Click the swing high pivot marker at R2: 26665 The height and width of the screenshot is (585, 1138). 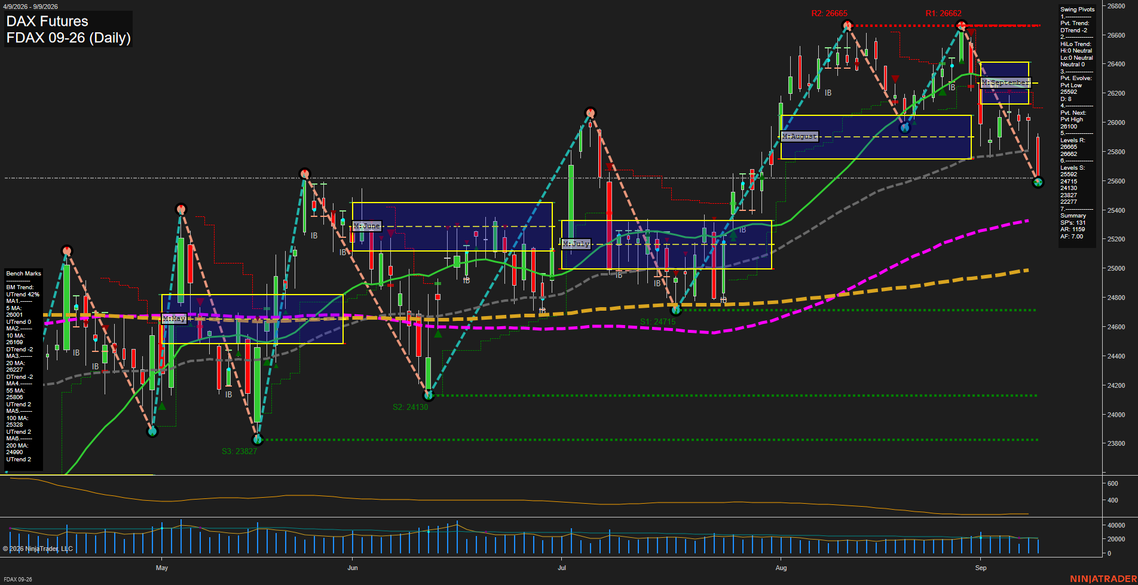[x=847, y=25]
